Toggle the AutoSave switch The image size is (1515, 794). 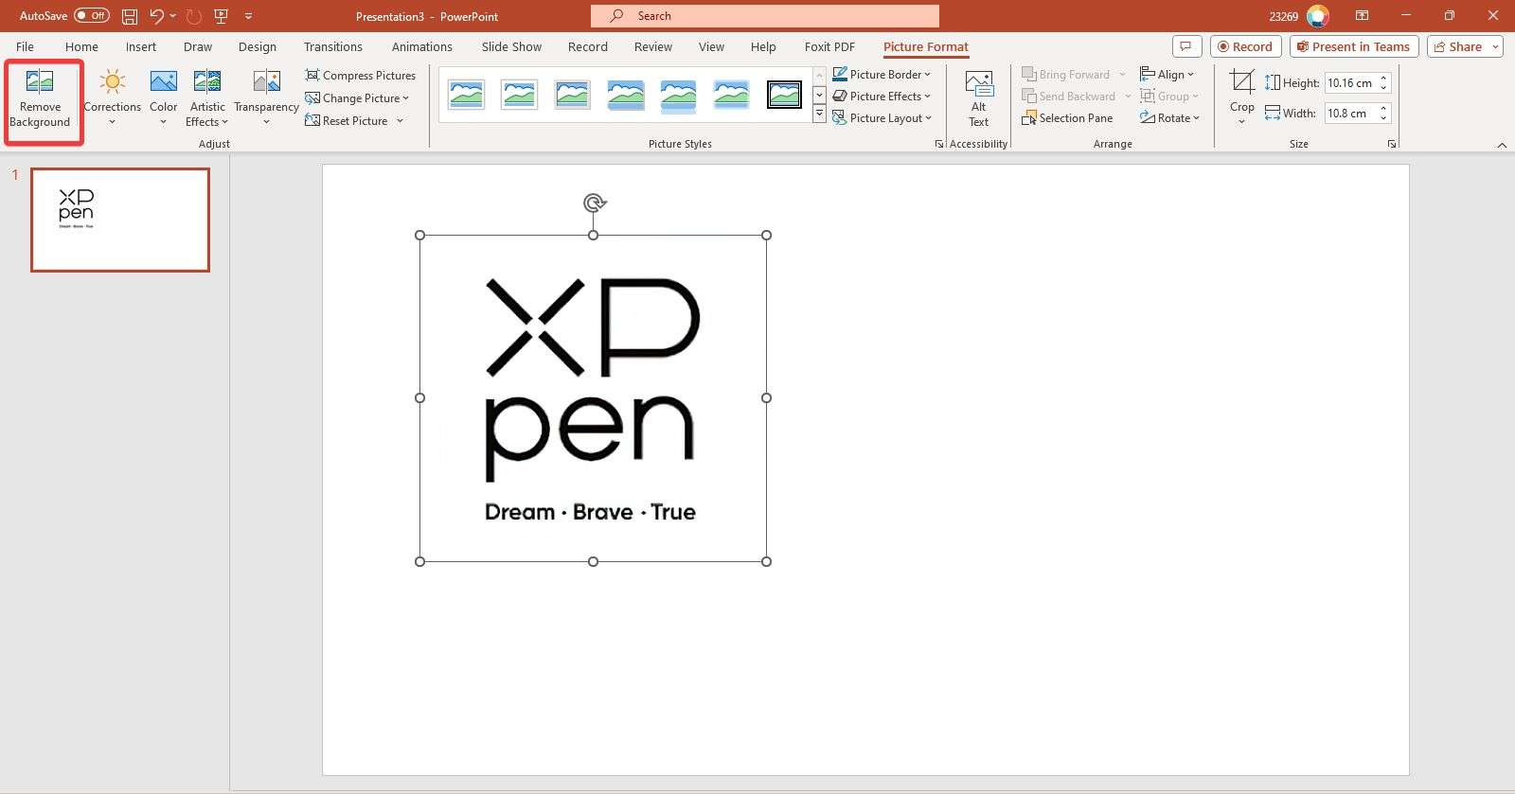[92, 16]
